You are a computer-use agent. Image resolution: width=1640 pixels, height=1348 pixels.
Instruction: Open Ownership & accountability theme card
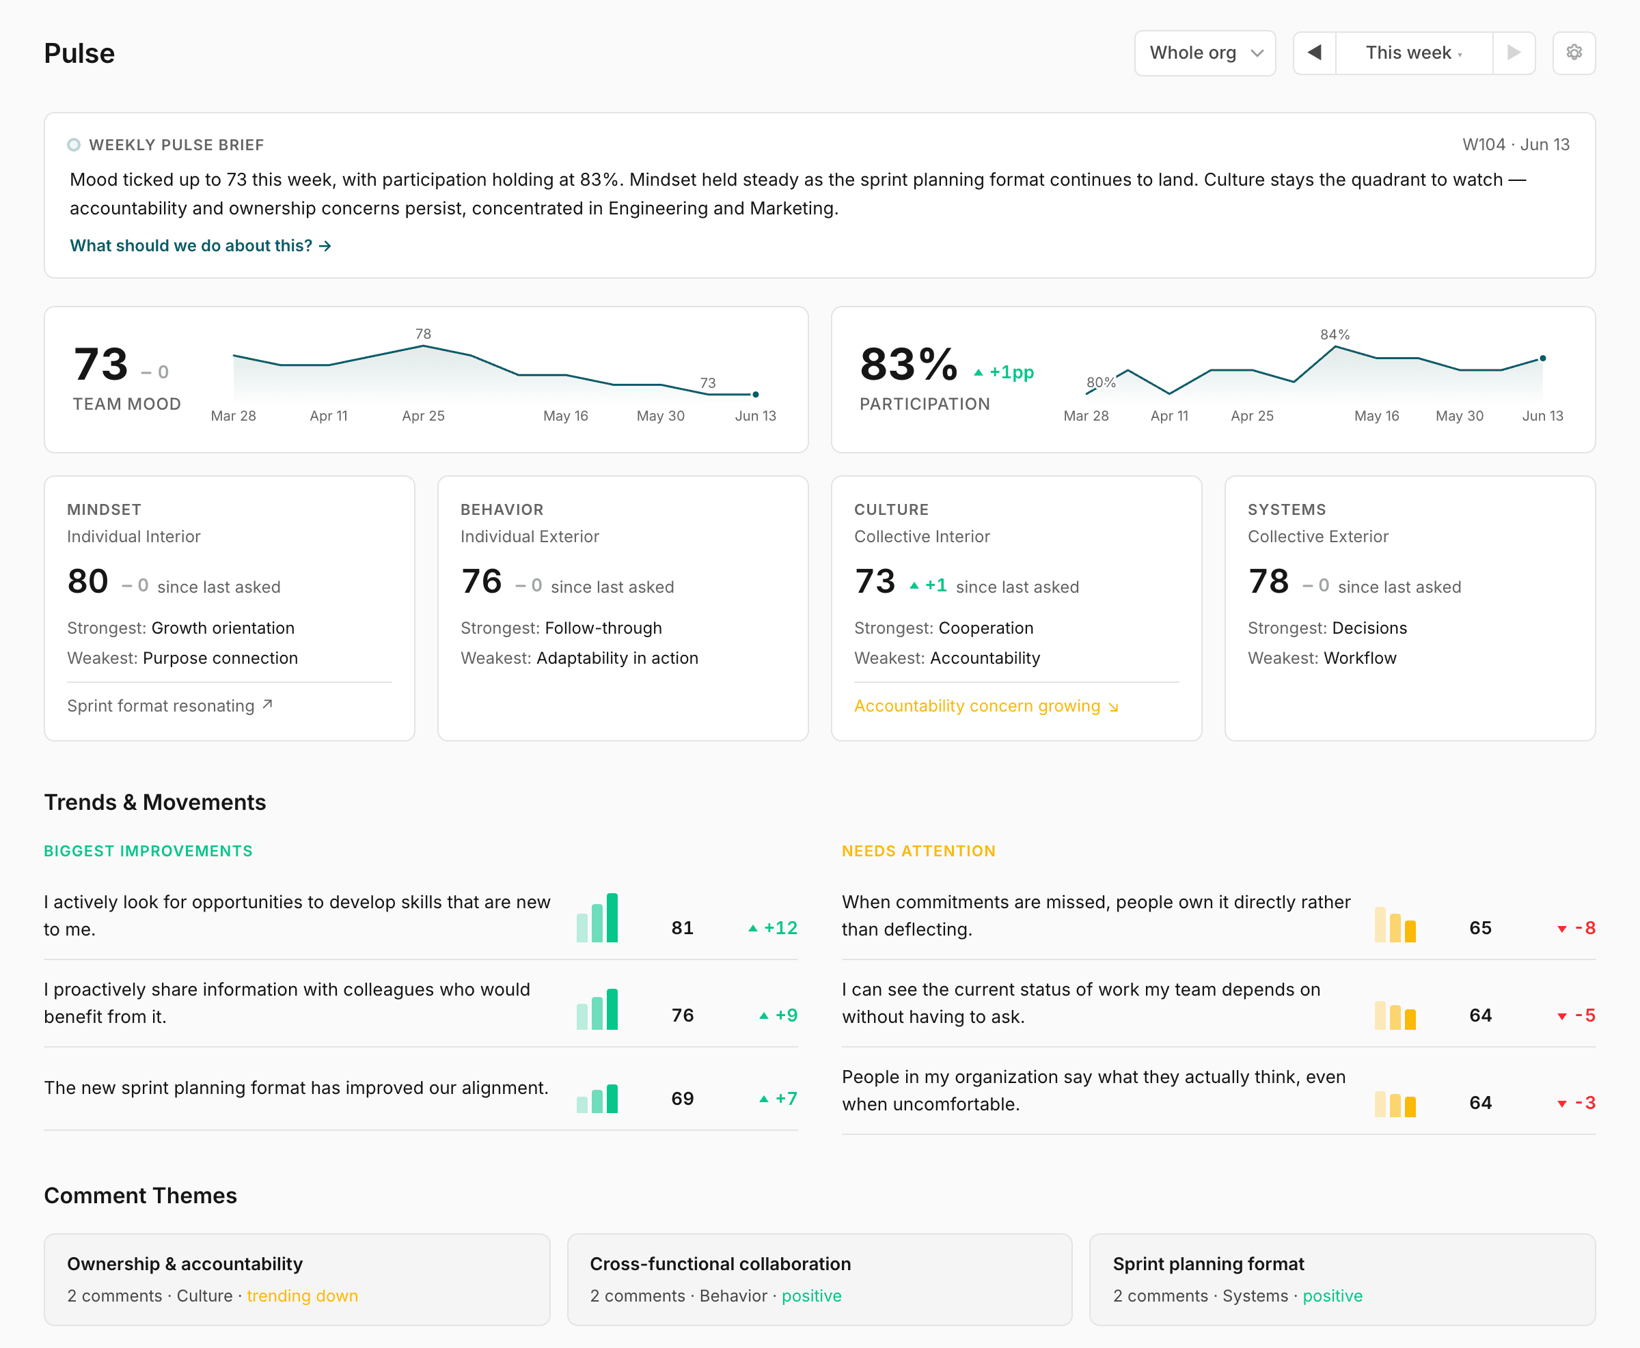pos(297,1279)
